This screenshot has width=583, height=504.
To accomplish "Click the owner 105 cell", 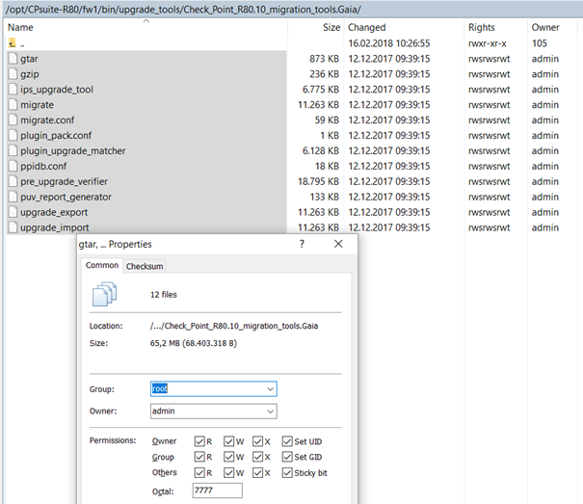I will coord(540,43).
